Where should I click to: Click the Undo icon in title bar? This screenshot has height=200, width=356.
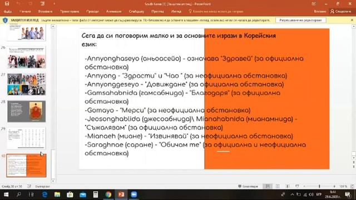coord(18,4)
